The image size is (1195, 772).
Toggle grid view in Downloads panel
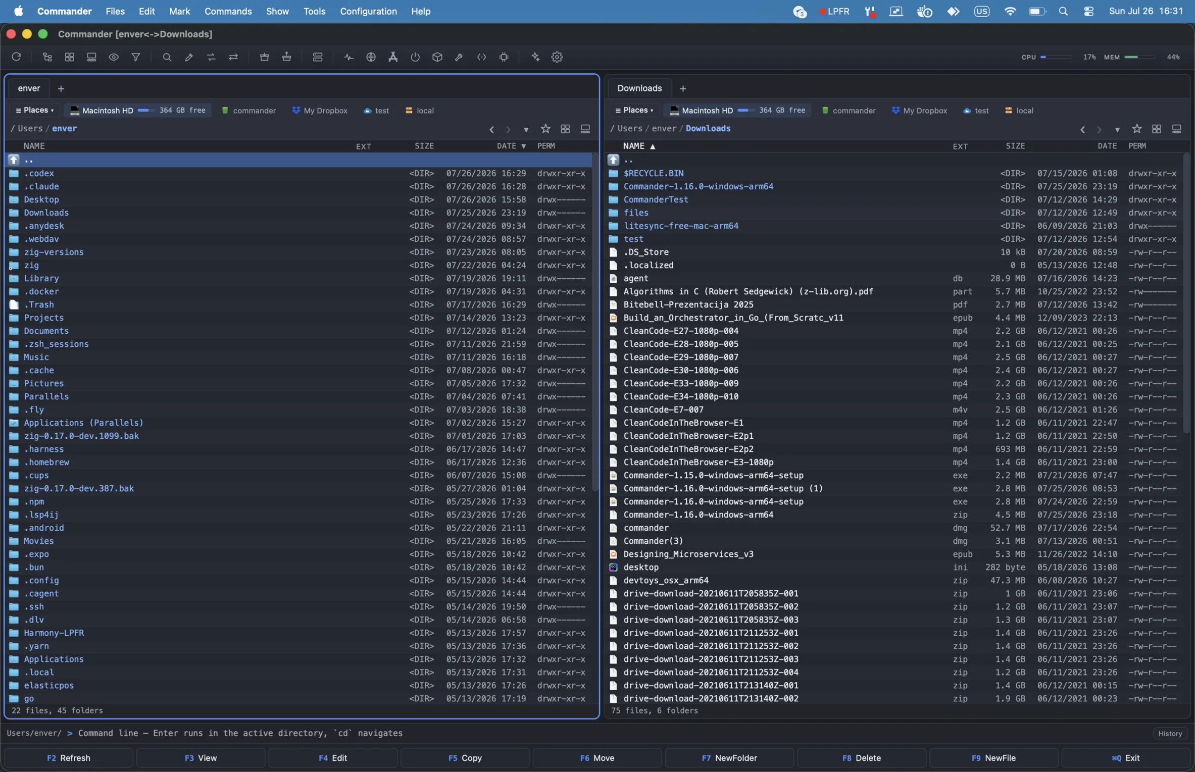pyautogui.click(x=1157, y=129)
